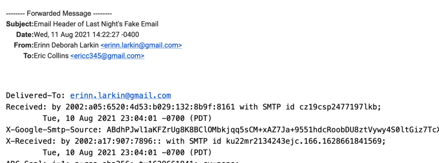This screenshot has width=439, height=163.
Task: Click the bold To label
Action: click(x=29, y=56)
